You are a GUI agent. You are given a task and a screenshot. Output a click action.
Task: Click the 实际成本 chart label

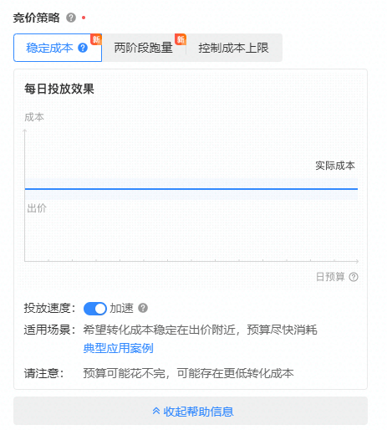(335, 166)
